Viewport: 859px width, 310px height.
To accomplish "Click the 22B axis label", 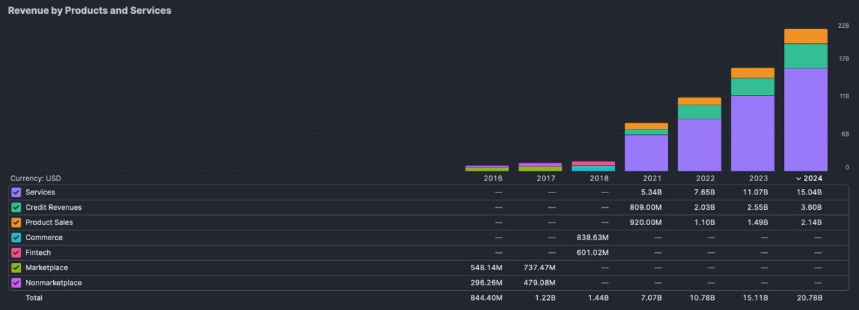I will point(843,26).
